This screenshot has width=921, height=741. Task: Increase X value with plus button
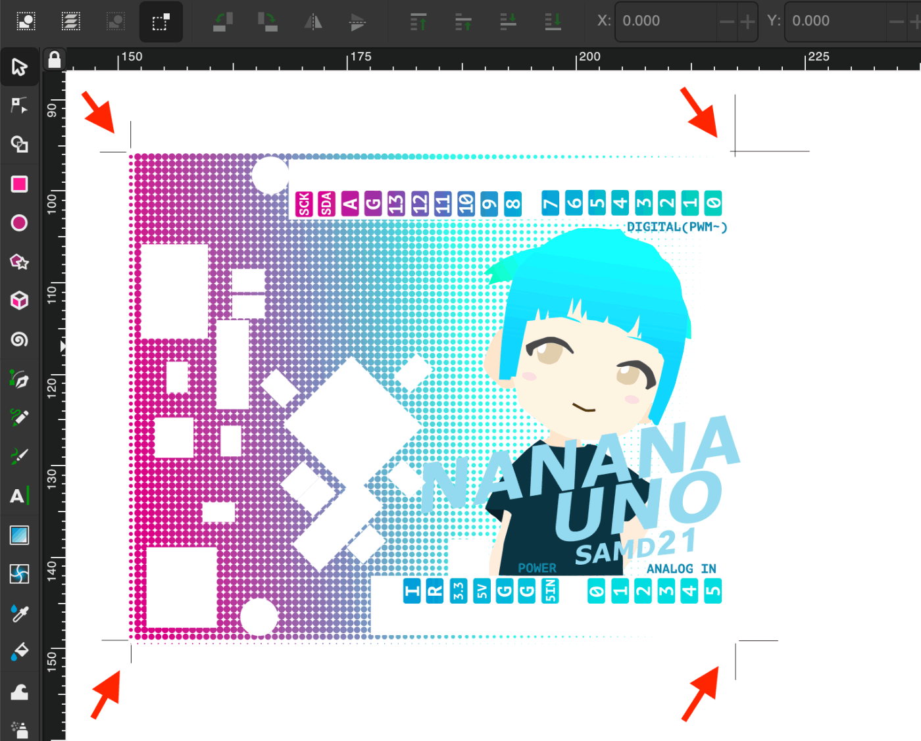coord(747,22)
